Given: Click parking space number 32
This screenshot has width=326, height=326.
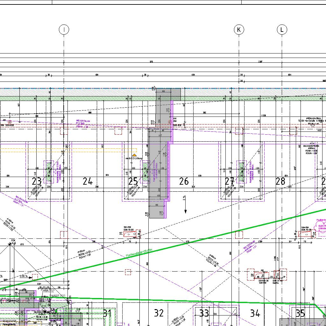Looking at the screenshot, I should (x=159, y=313).
